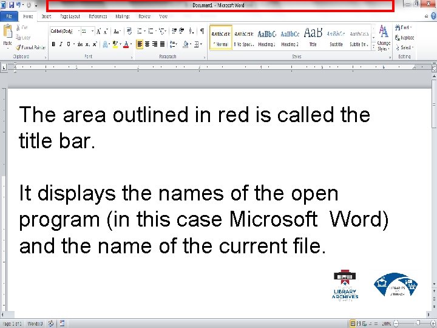Click the Multilevel List icon
This screenshot has width=437, height=328.
click(161, 31)
